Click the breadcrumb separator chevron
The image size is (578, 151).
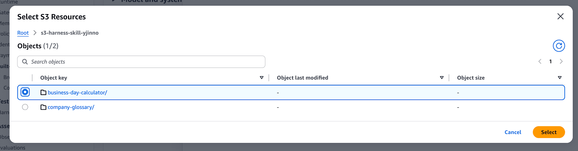click(35, 33)
